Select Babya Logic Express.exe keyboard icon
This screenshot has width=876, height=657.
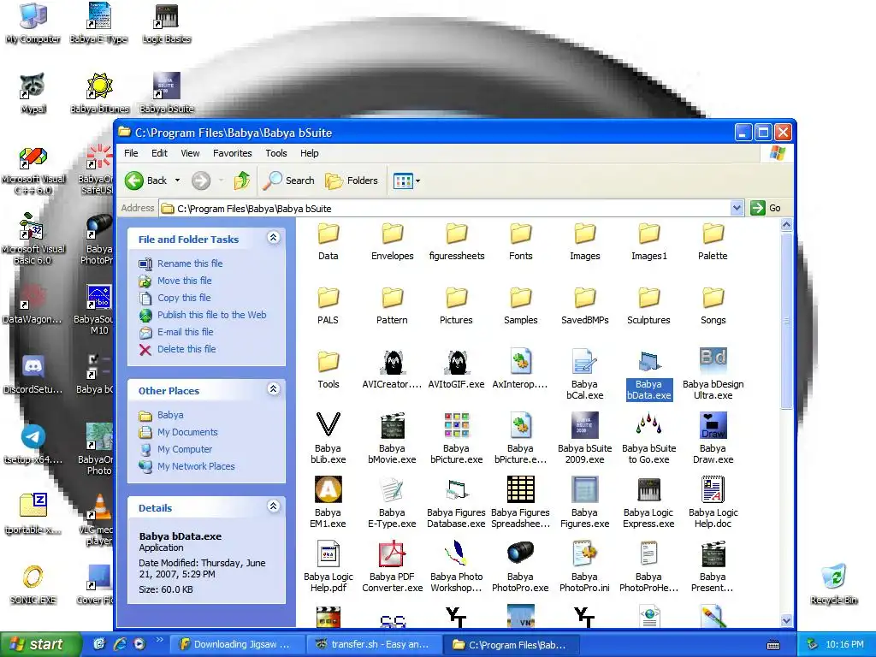(648, 490)
